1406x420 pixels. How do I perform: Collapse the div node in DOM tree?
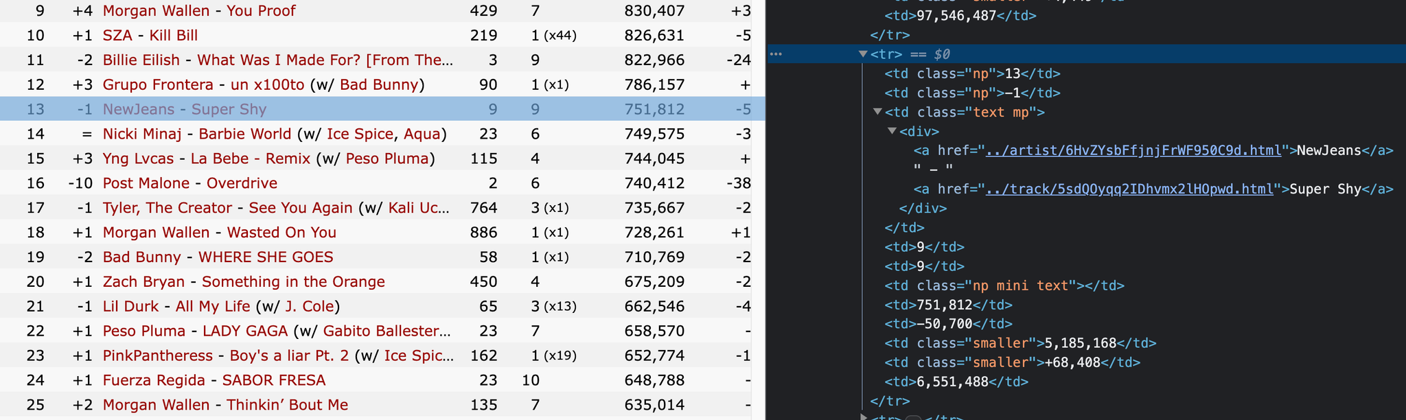[x=892, y=131]
